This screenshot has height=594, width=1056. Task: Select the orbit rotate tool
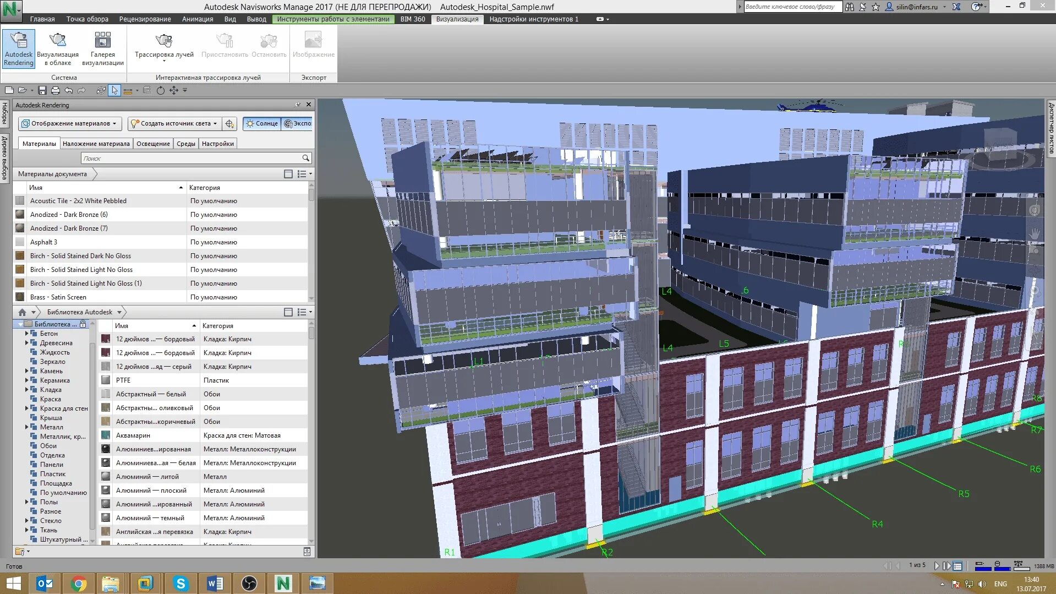[x=160, y=90]
